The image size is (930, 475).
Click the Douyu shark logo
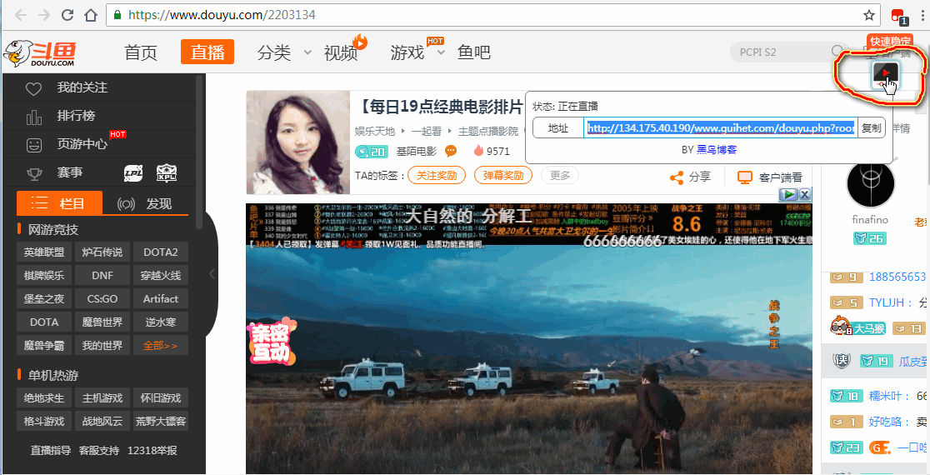(x=39, y=52)
